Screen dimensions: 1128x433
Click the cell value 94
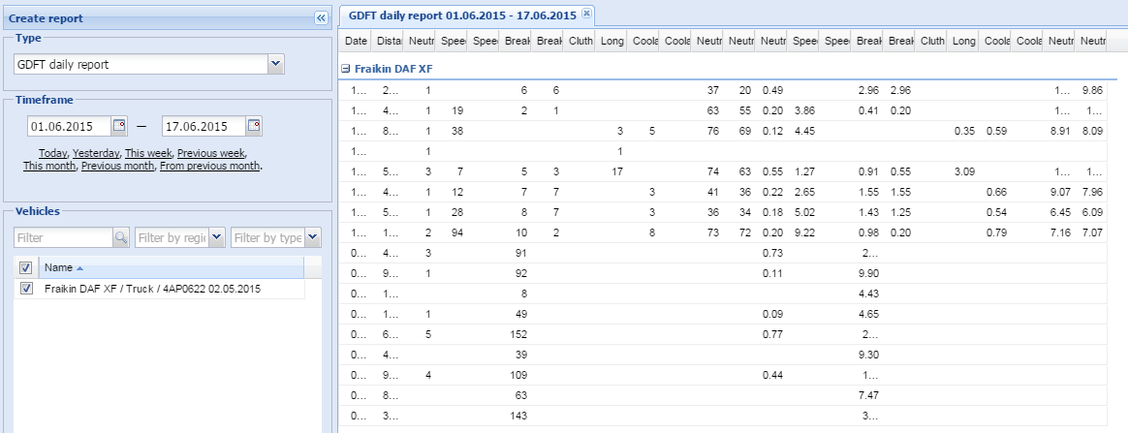click(455, 232)
